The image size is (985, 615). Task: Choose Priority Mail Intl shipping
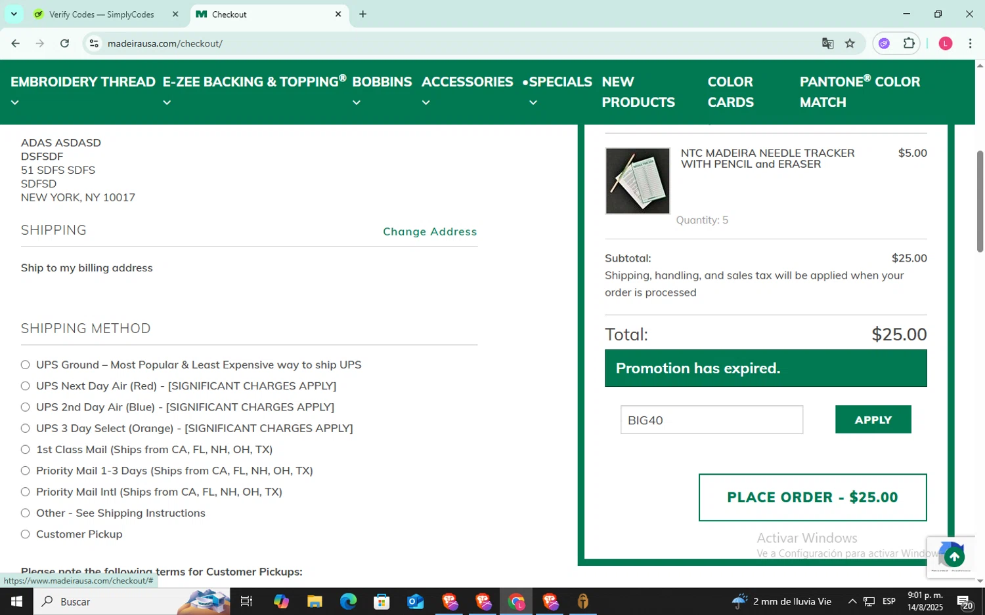point(26,492)
